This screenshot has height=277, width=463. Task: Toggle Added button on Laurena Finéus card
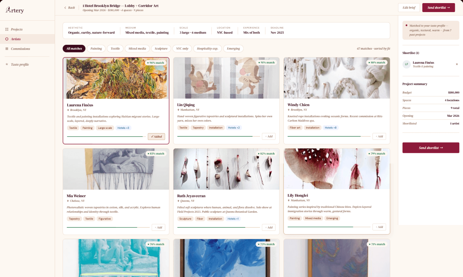(x=157, y=136)
